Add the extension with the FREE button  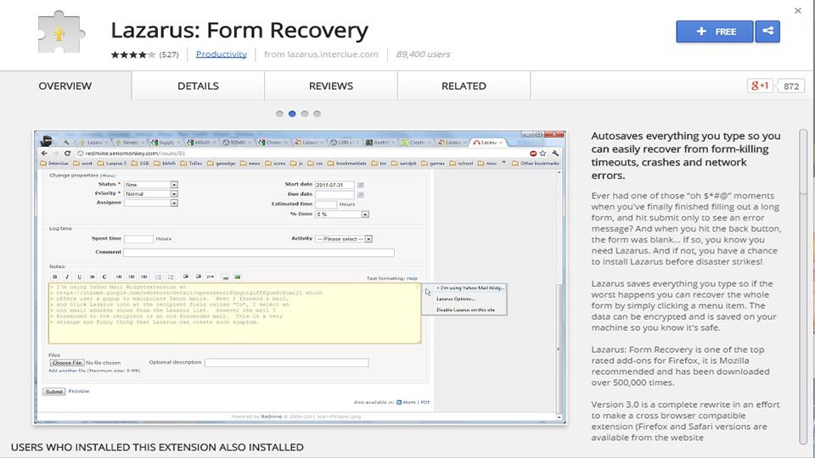tap(715, 31)
